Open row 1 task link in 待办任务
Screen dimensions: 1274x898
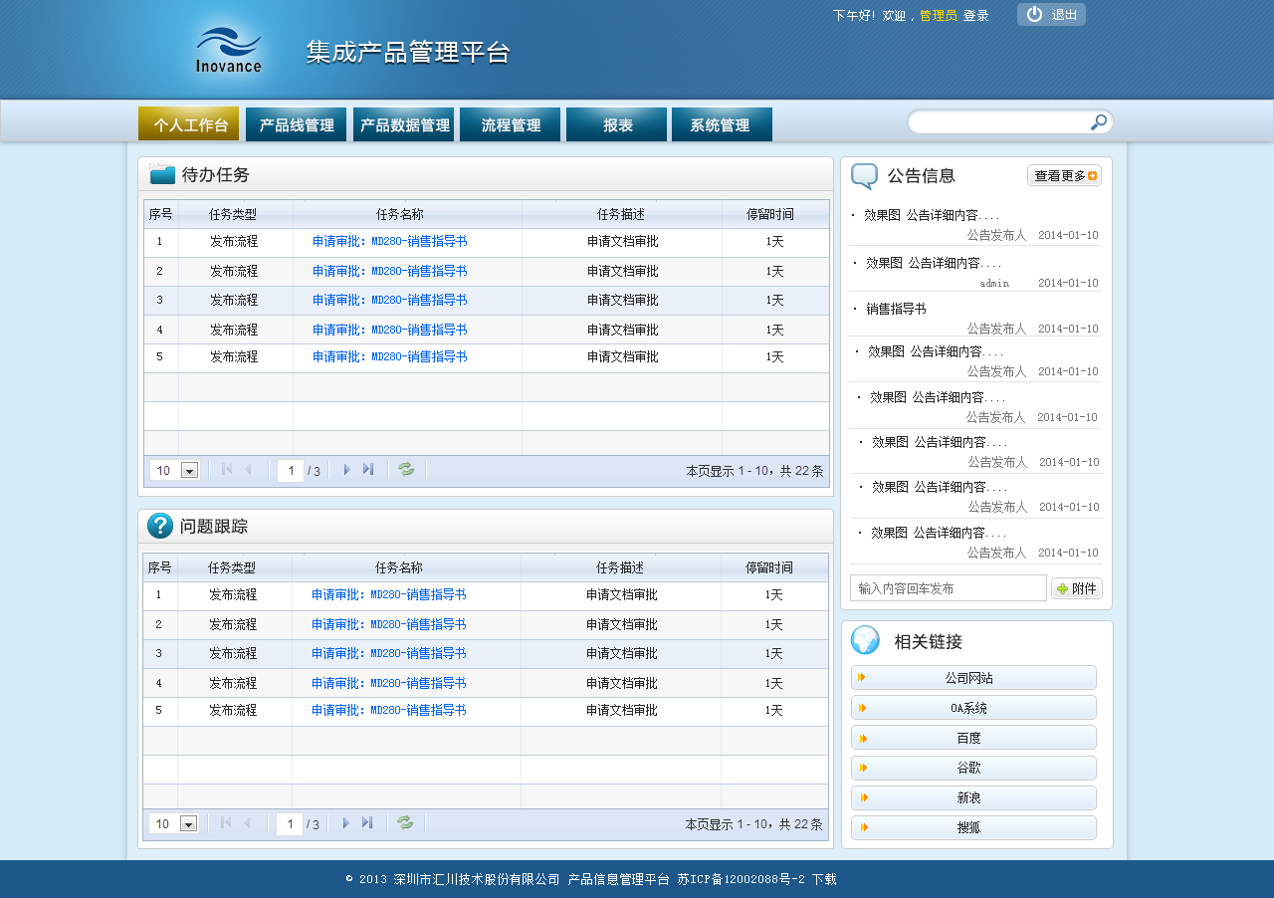(x=389, y=242)
